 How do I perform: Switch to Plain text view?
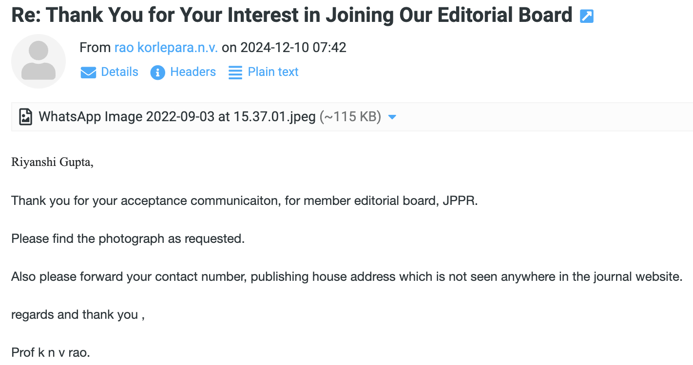coord(273,72)
